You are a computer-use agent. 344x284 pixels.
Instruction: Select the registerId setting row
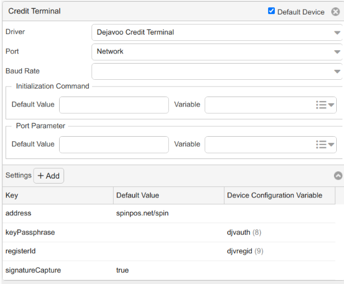[x=169, y=251]
